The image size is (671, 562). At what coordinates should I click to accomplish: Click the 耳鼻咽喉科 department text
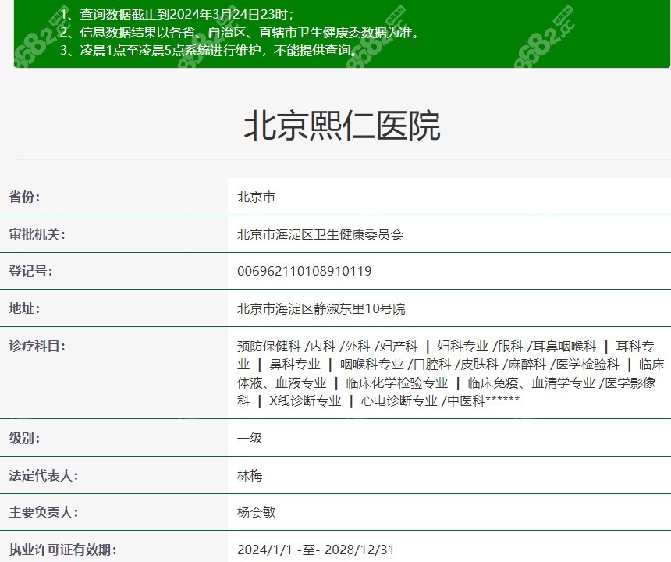[x=564, y=346]
